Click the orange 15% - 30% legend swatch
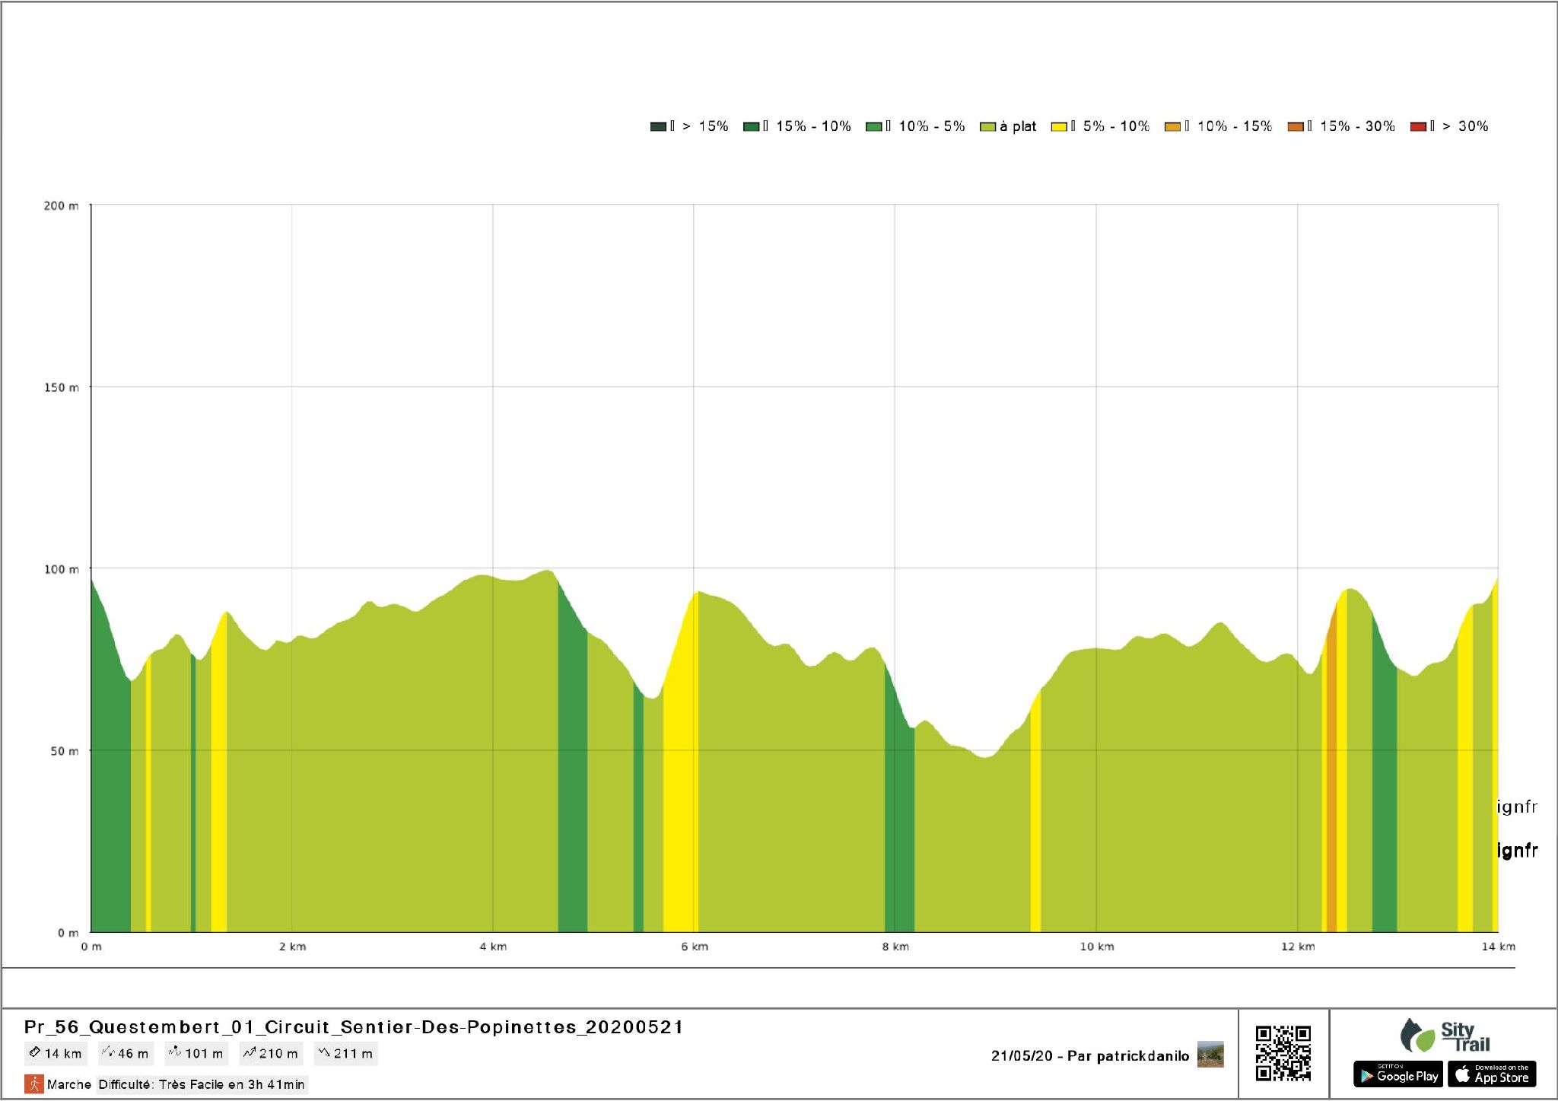Viewport: 1558px width, 1101px height. tap(1296, 126)
